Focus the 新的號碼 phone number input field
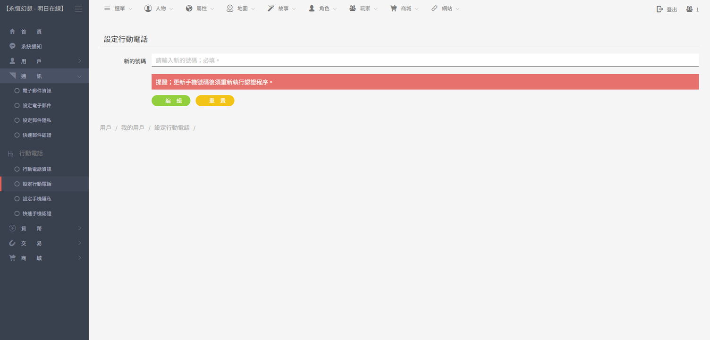This screenshot has width=710, height=340. (425, 60)
